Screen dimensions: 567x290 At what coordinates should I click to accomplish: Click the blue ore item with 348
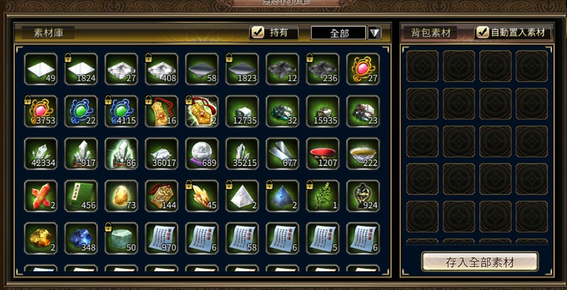click(81, 238)
